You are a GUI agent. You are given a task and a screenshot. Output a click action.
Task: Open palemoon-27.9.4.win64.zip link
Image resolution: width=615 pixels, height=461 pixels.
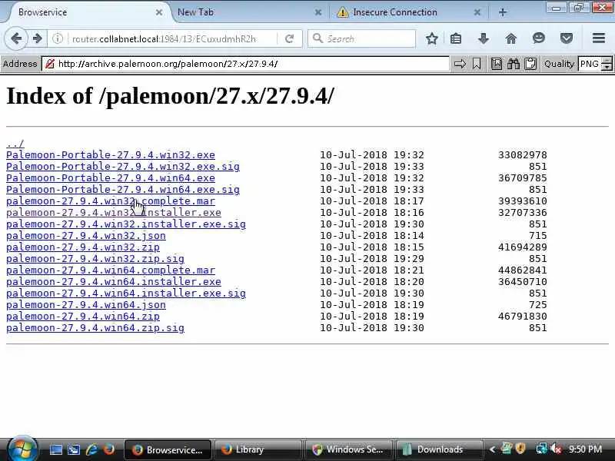click(x=83, y=317)
